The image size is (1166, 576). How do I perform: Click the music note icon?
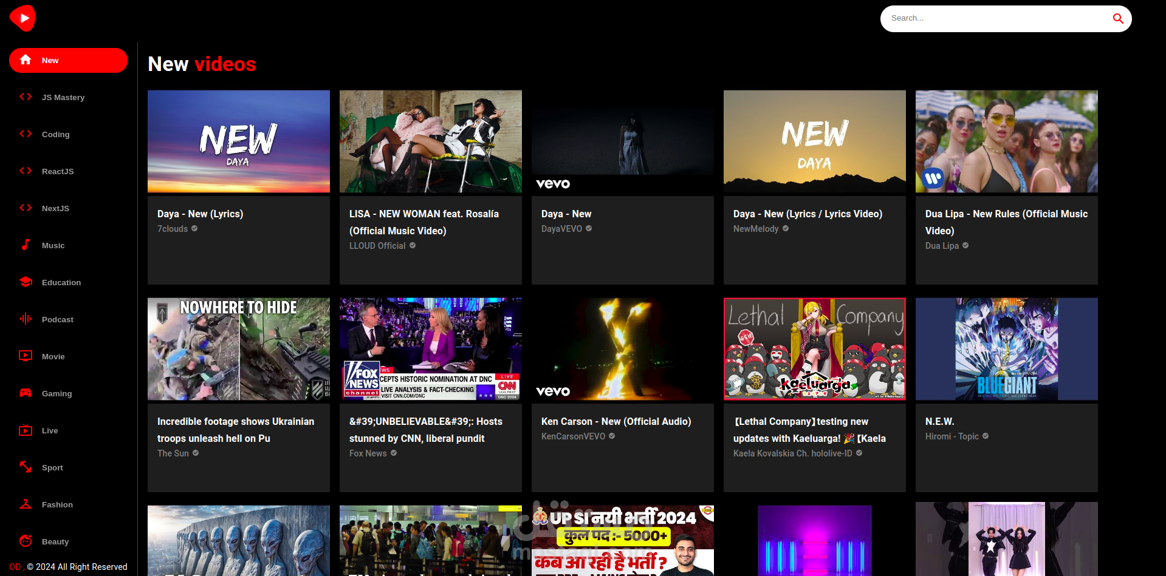26,245
